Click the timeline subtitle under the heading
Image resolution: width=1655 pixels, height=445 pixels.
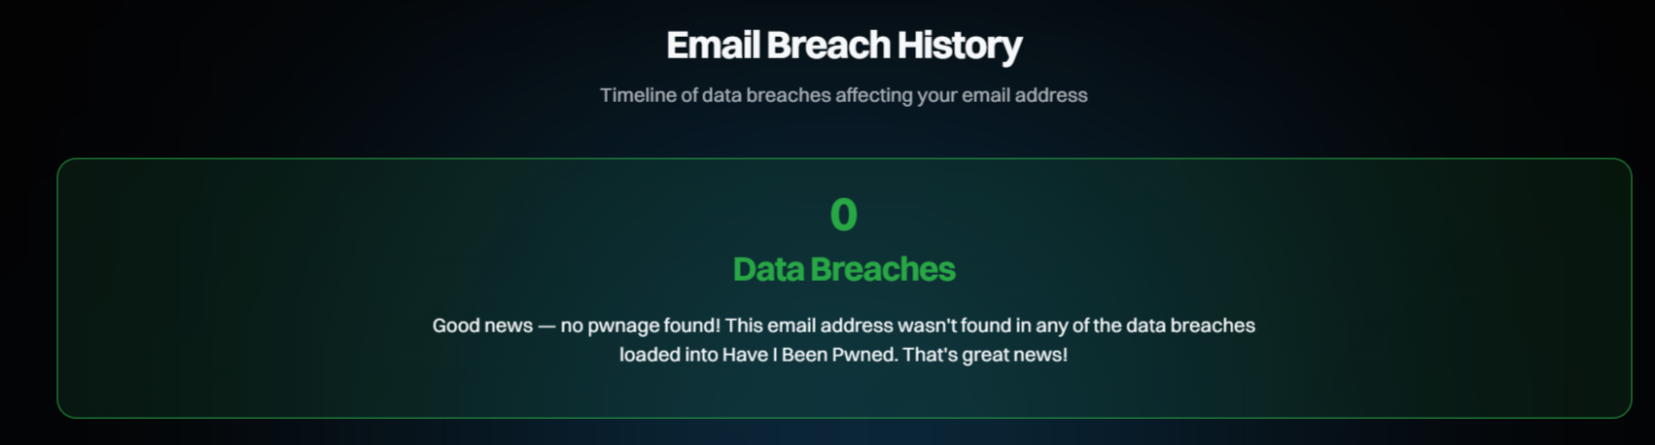843,95
